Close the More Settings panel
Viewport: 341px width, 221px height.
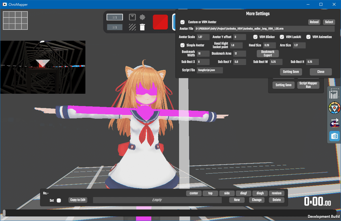(321, 72)
